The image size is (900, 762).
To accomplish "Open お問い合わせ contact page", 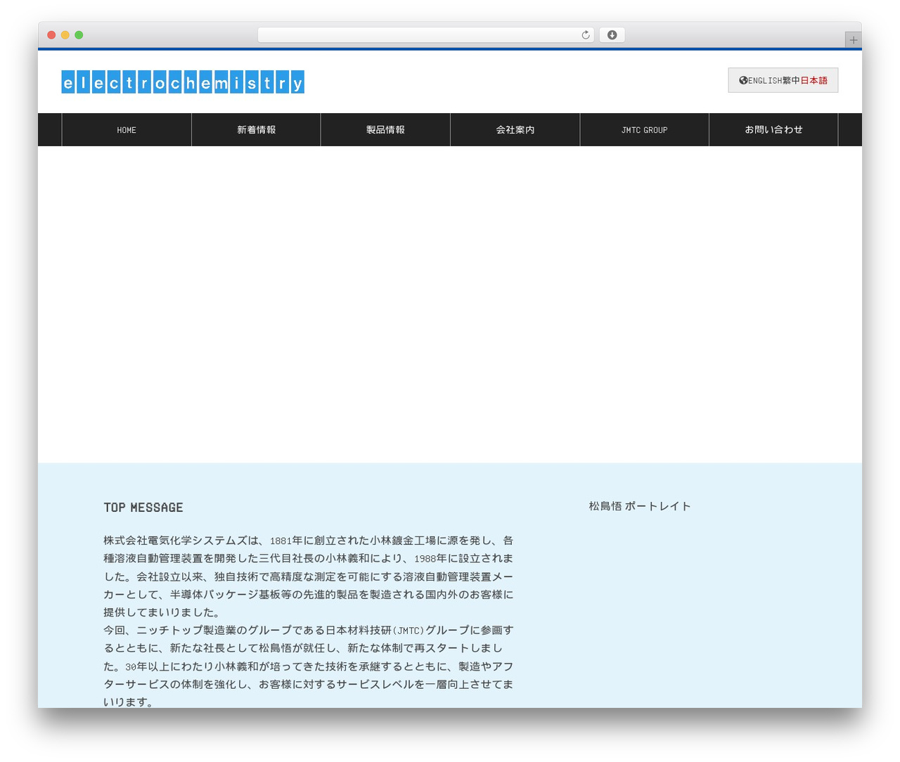I will 773,130.
